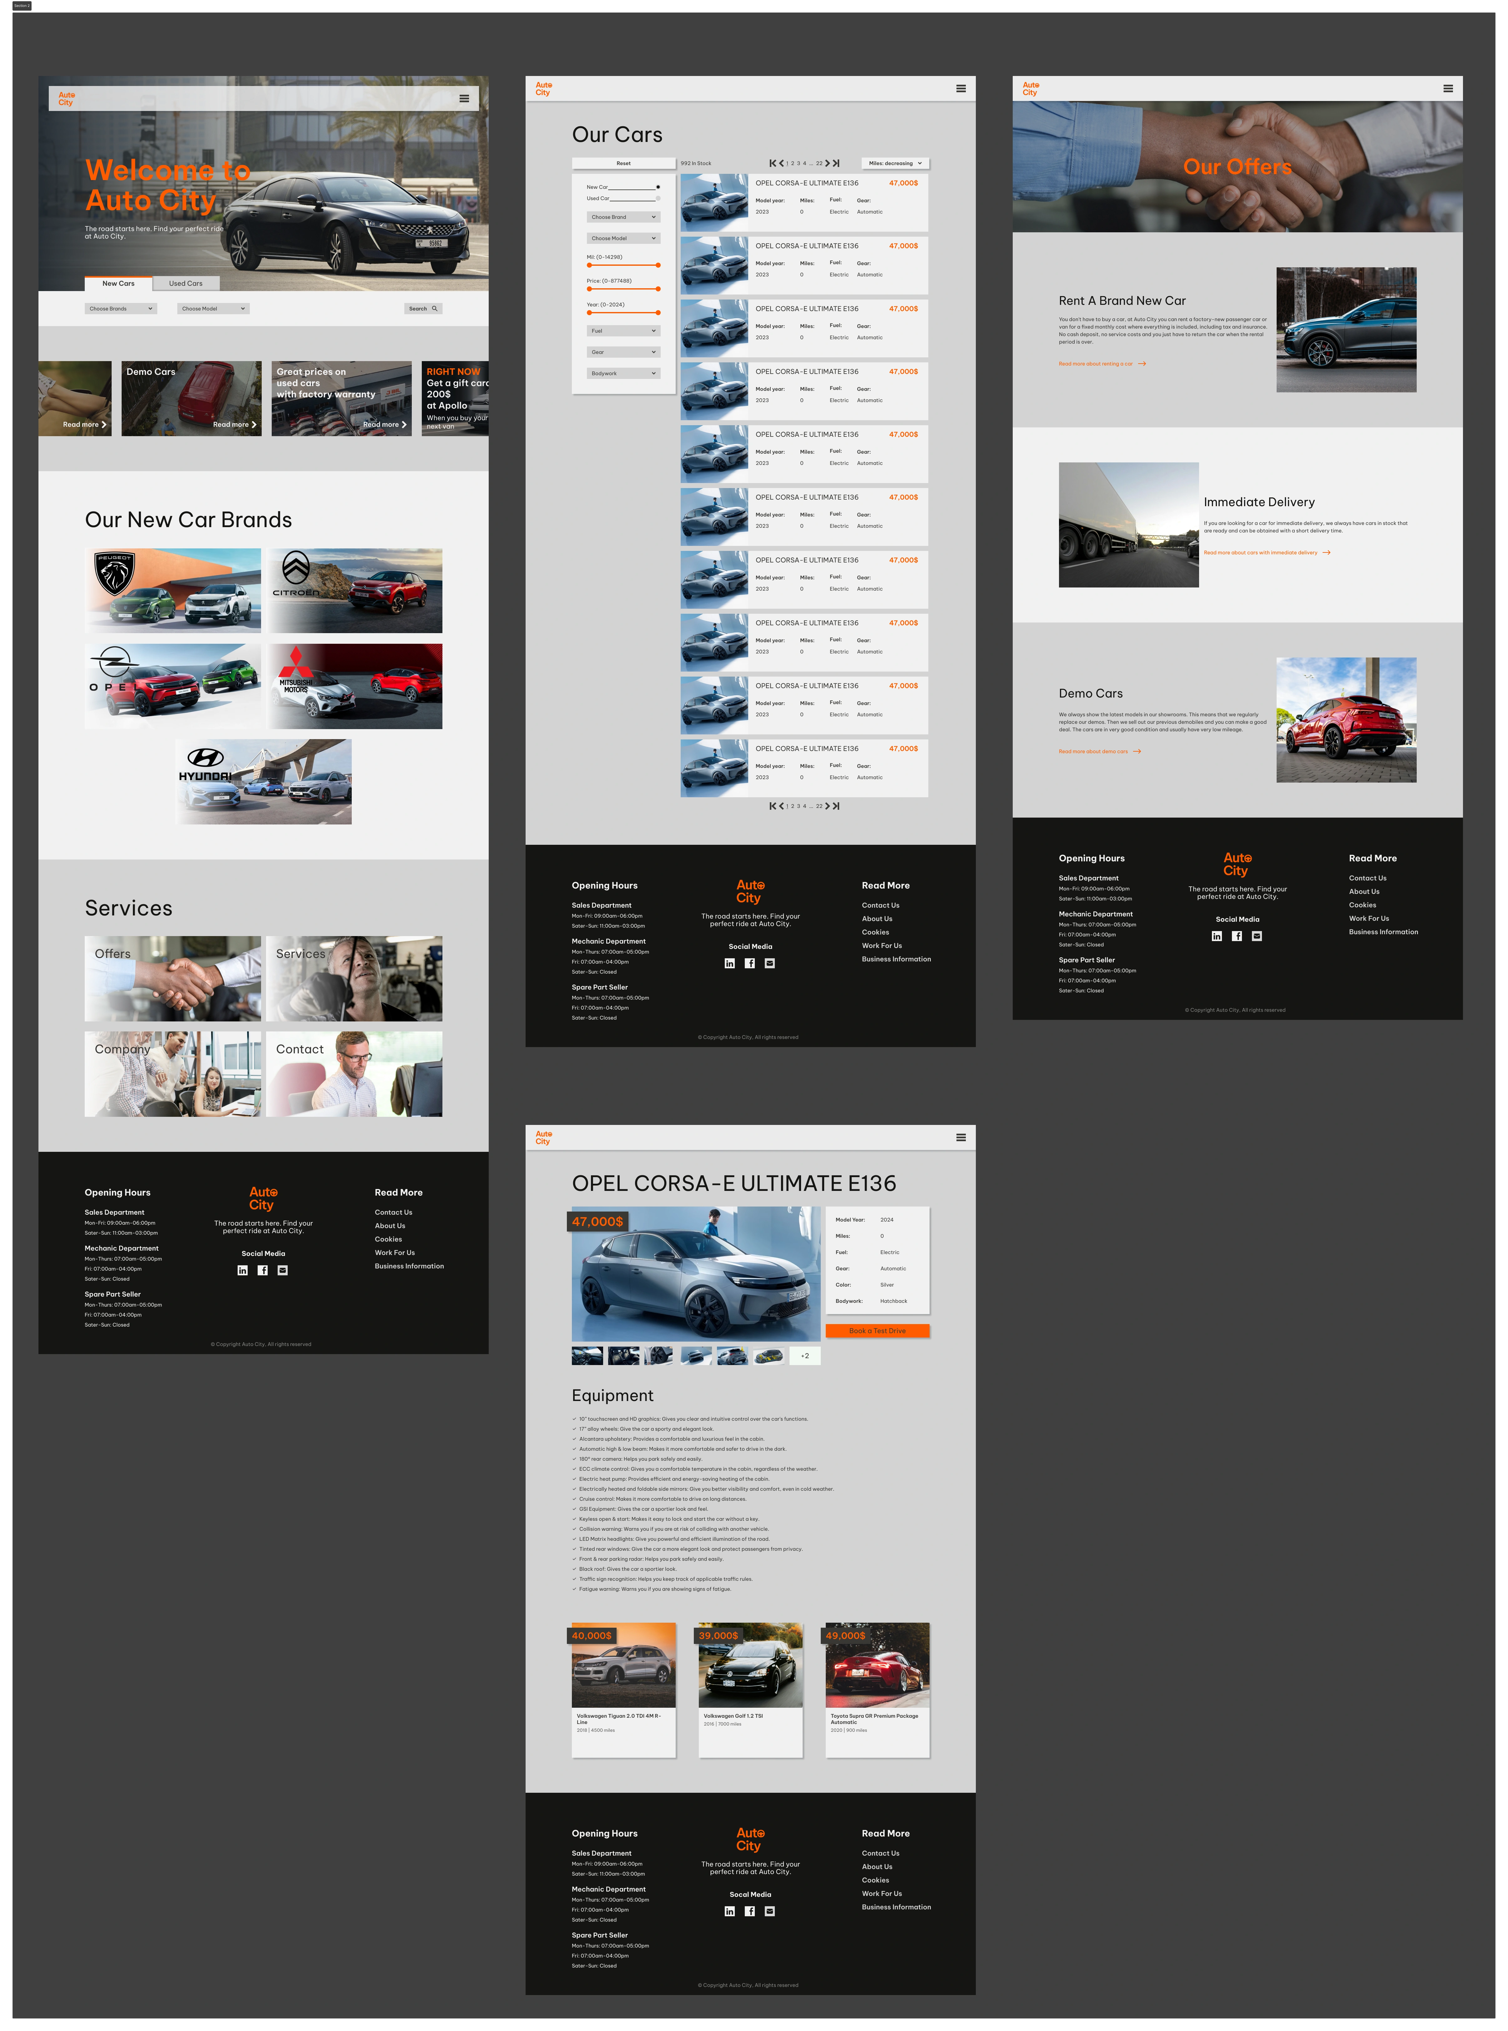
Task: Open Choose Brands dropdown on welcome page
Action: click(121, 309)
